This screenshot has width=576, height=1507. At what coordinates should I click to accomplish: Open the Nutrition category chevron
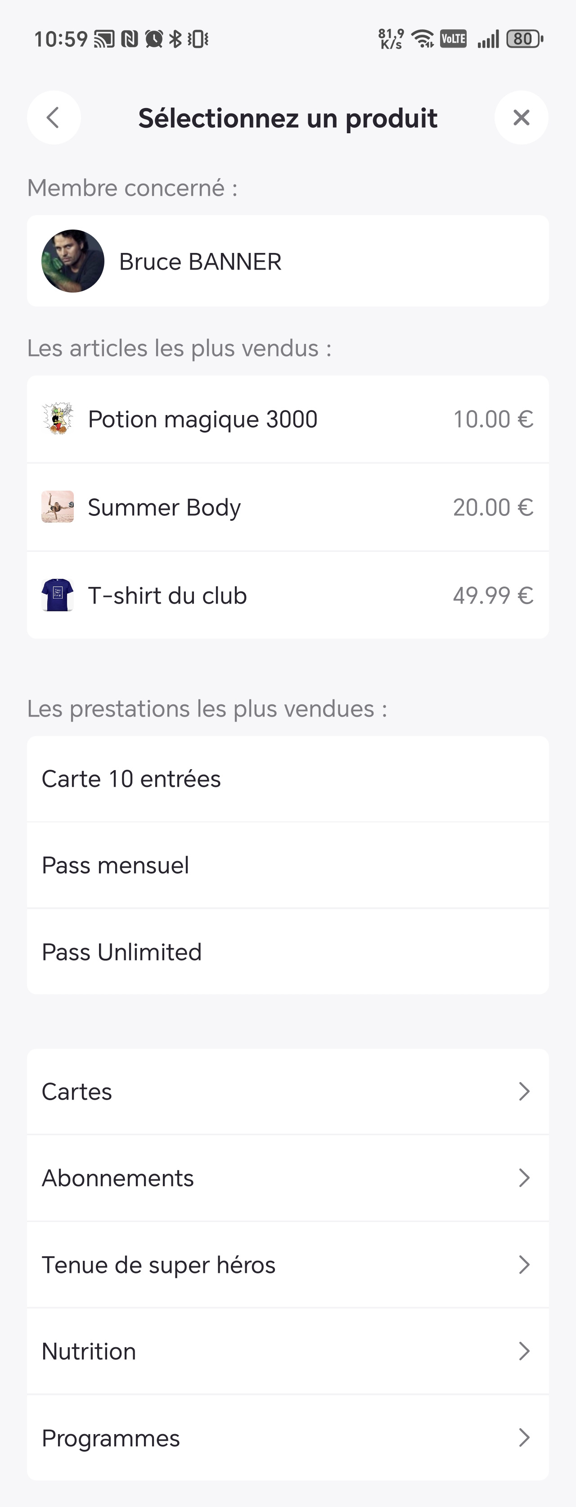pyautogui.click(x=524, y=1351)
